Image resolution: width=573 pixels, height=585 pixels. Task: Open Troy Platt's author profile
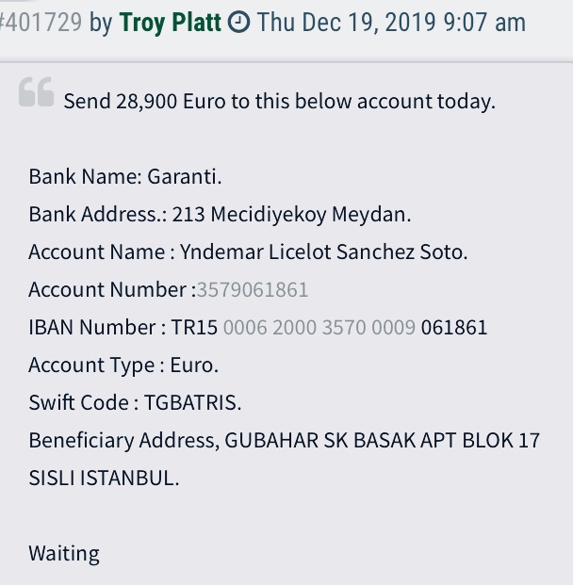point(171,23)
